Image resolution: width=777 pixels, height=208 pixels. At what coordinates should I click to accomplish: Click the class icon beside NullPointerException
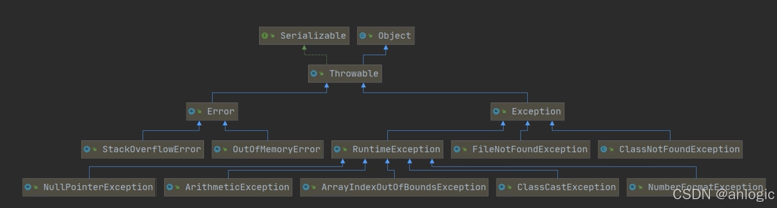29,187
